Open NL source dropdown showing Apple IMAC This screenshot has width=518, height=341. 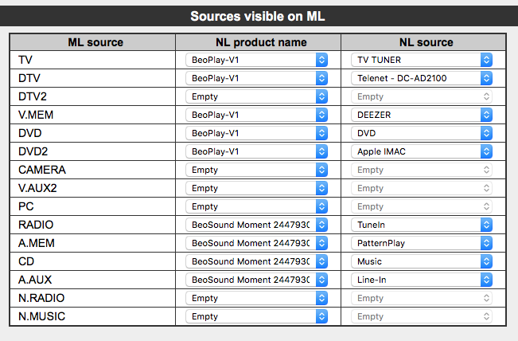pos(422,151)
